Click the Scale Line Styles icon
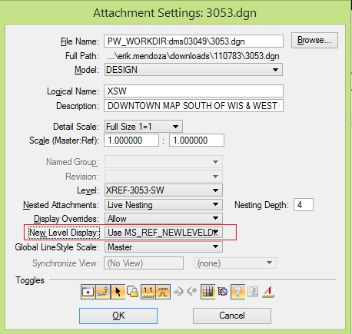This screenshot has height=334, width=352. [163, 292]
